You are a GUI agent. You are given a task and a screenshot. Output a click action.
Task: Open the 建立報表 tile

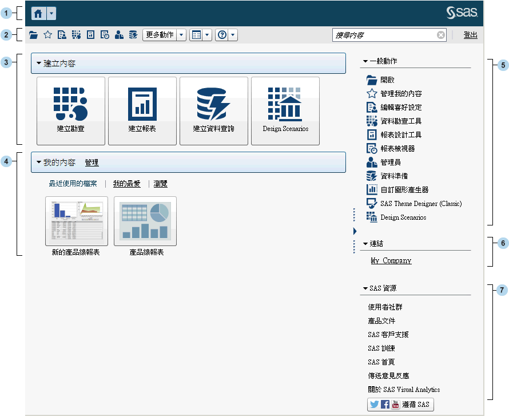coord(142,110)
